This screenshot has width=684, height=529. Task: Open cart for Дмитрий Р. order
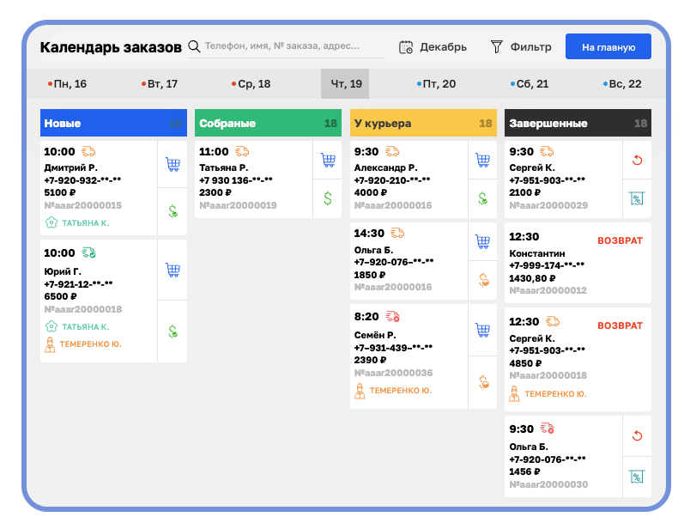[x=173, y=165]
